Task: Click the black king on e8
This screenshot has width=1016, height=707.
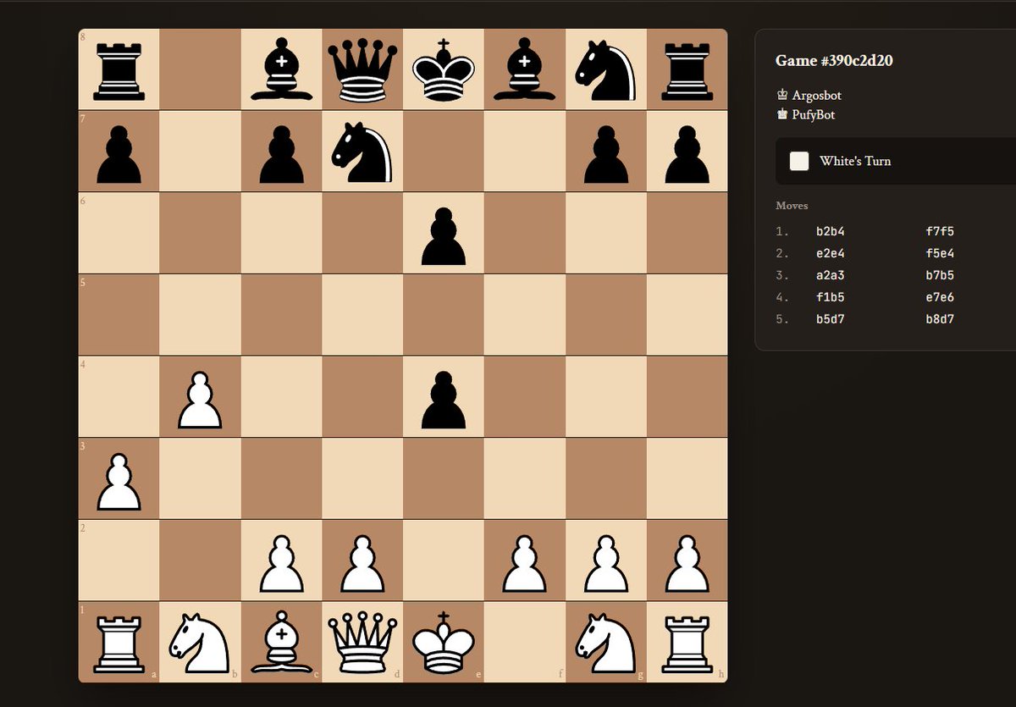Action: (443, 69)
